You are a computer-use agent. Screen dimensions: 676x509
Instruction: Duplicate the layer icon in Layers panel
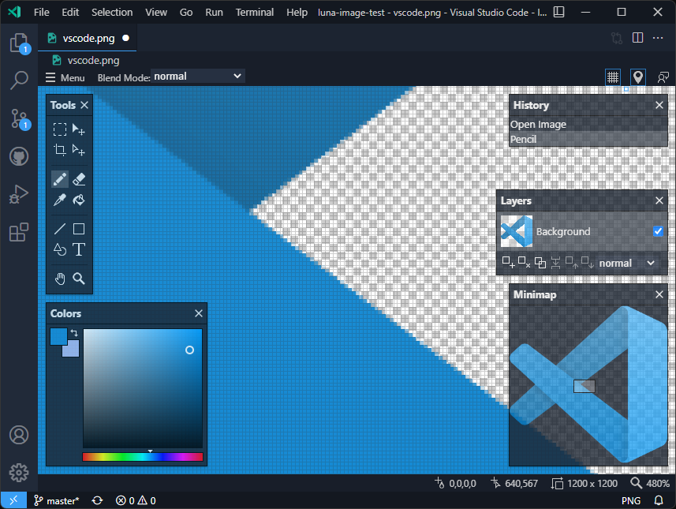[540, 262]
